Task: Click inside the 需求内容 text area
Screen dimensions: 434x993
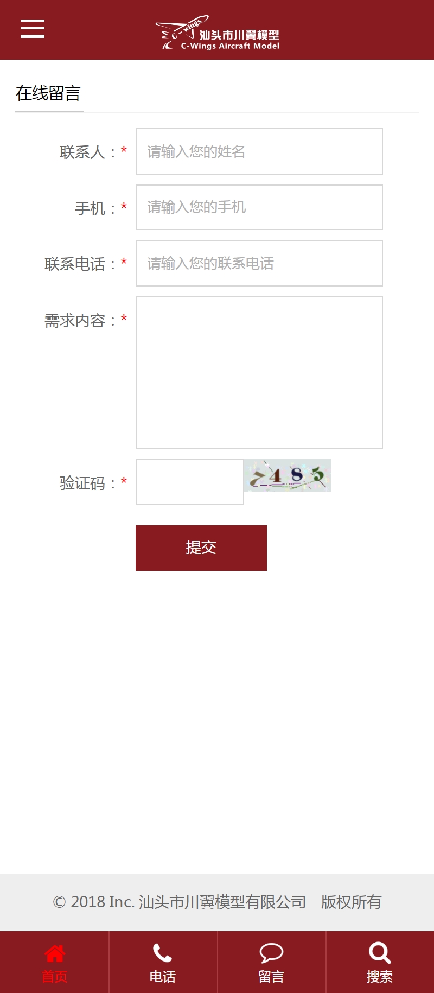Action: coord(259,373)
